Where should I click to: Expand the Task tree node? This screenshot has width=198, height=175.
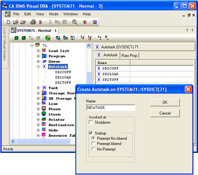pos(38,88)
